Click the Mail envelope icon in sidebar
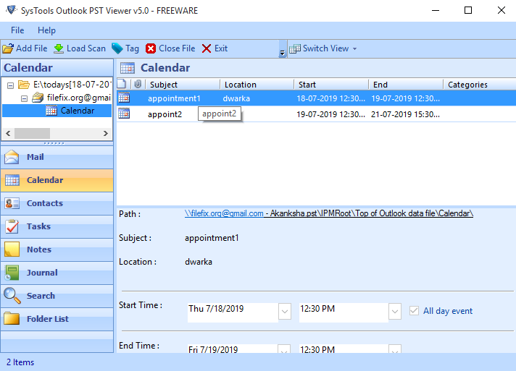516x371 pixels. tap(12, 157)
